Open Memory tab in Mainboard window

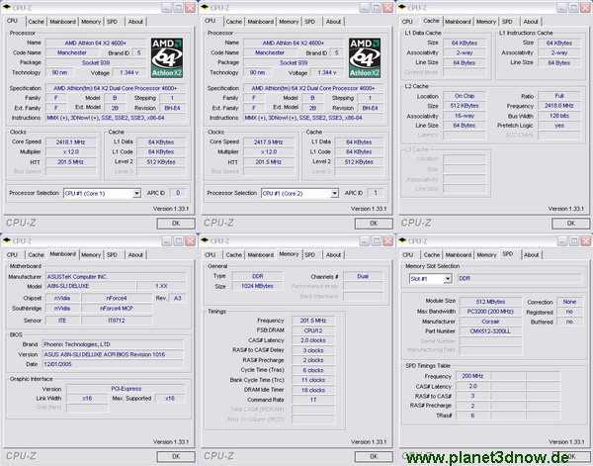tap(91, 255)
